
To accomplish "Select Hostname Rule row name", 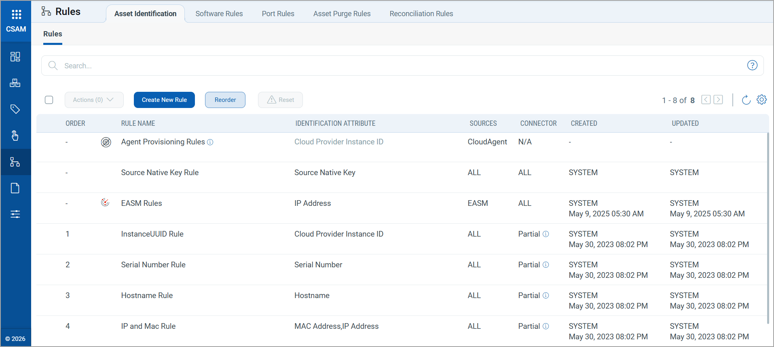I will point(147,296).
